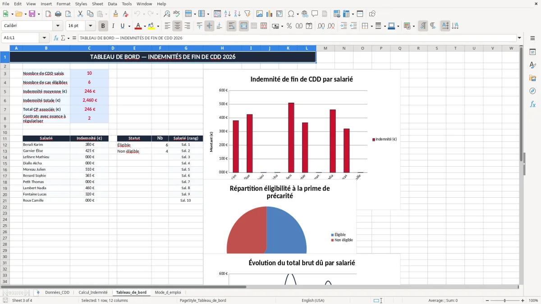Open the Format menu

click(x=64, y=4)
